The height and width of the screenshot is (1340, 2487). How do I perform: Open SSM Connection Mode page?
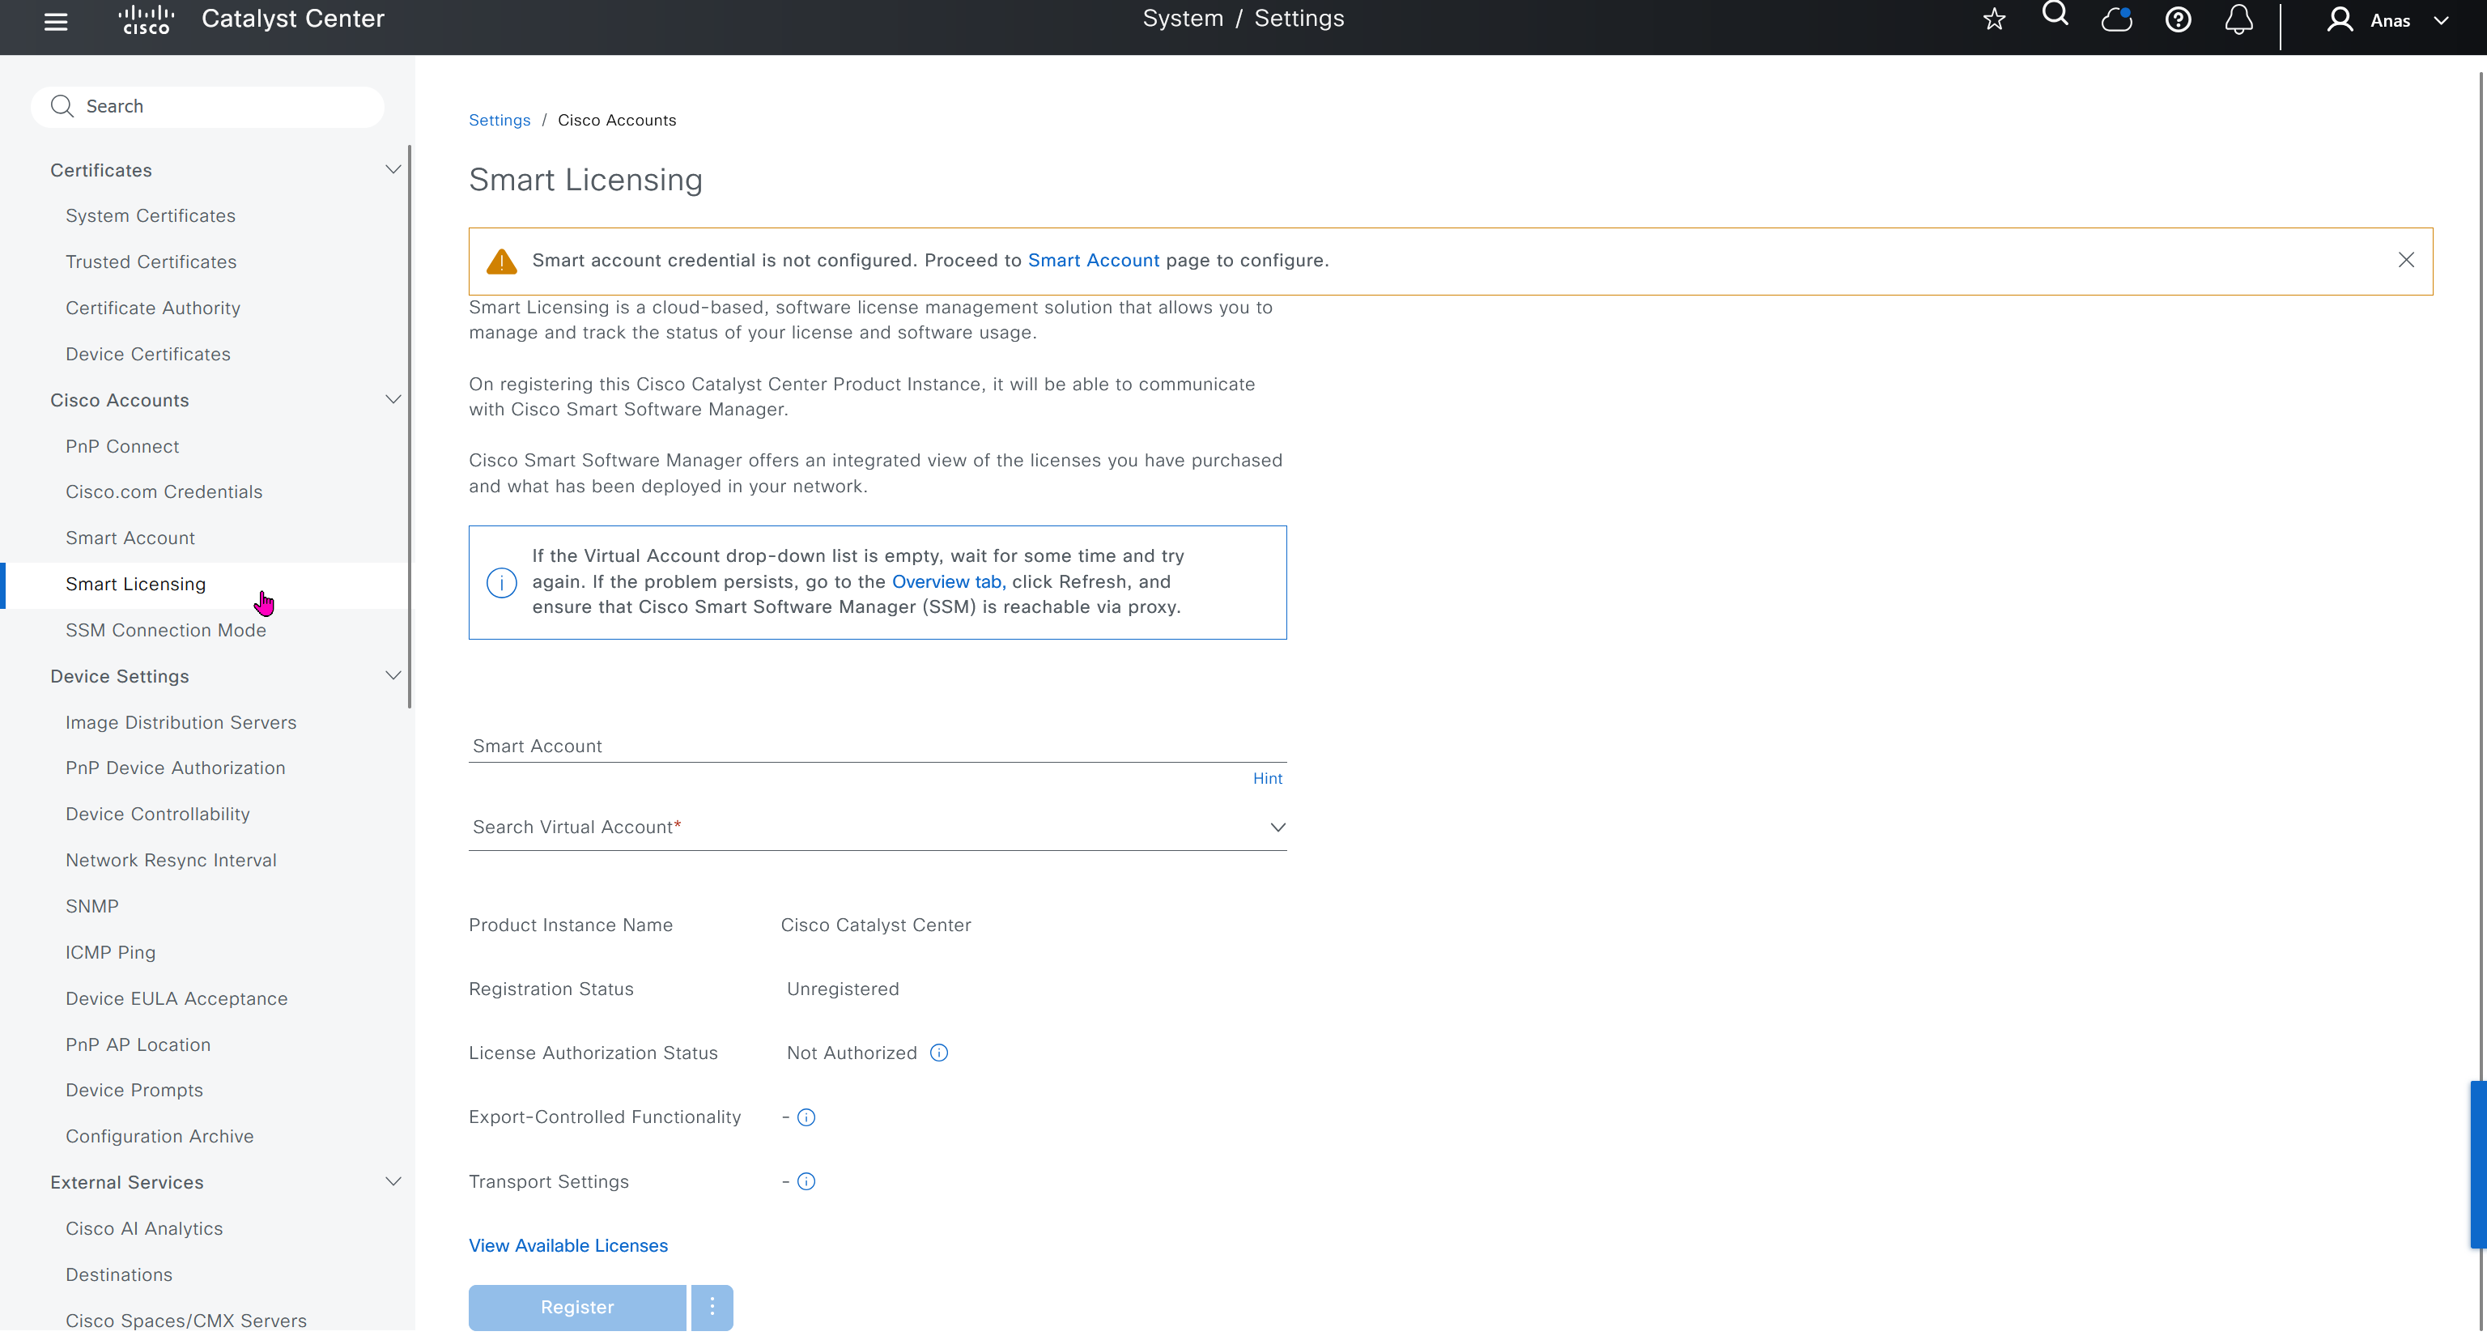tap(165, 629)
